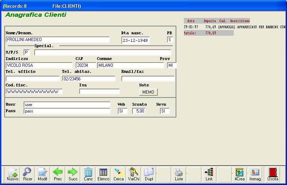Focus the empty Special. text field

click(103, 52)
